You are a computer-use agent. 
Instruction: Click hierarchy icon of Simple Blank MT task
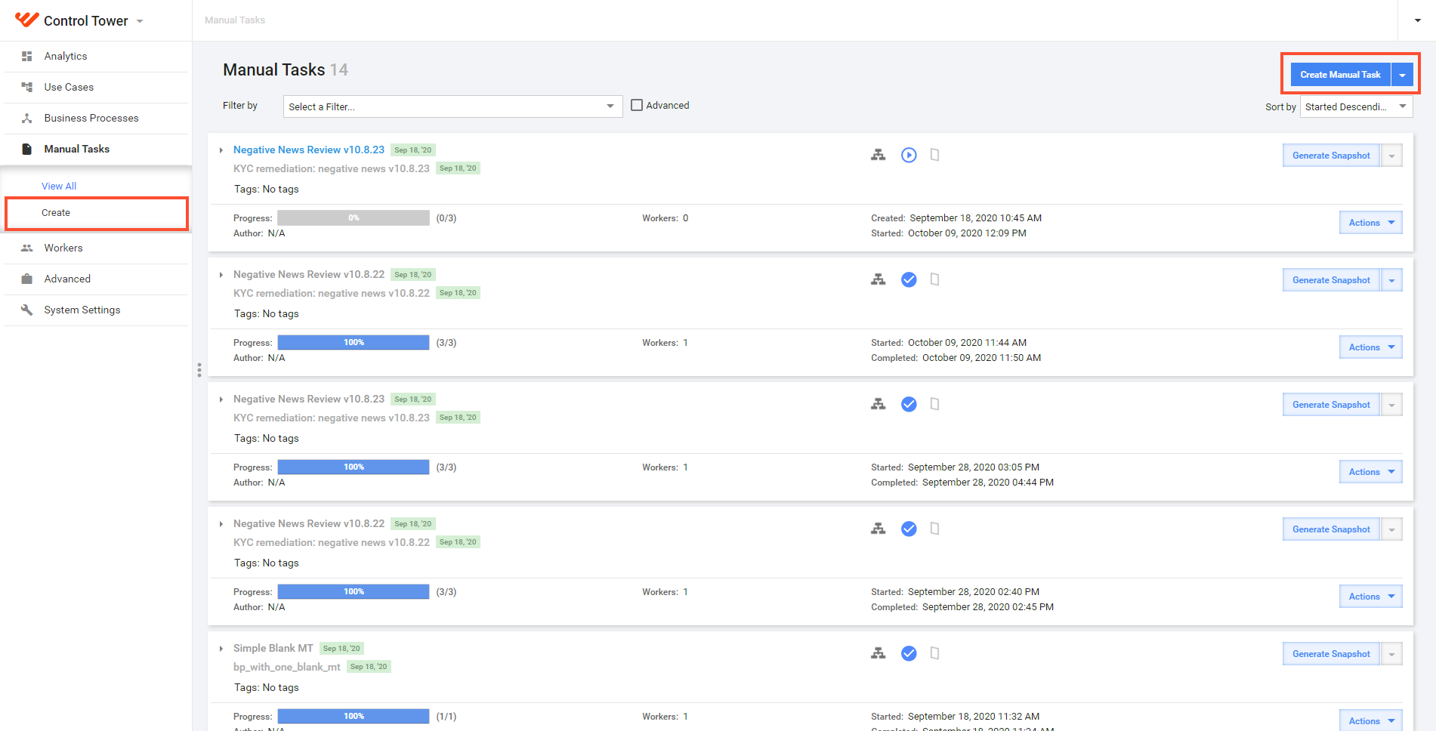878,653
